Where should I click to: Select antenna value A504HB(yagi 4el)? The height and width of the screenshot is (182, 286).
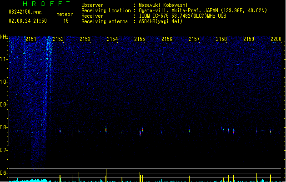pos(161,21)
